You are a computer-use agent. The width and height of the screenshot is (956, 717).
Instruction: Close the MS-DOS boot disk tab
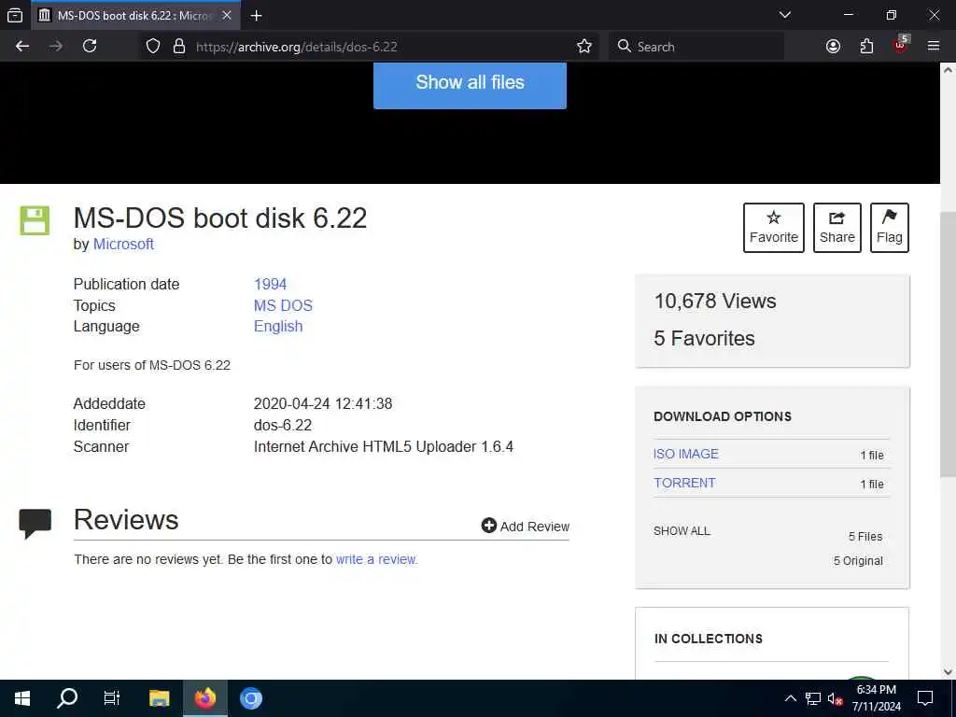pyautogui.click(x=227, y=16)
